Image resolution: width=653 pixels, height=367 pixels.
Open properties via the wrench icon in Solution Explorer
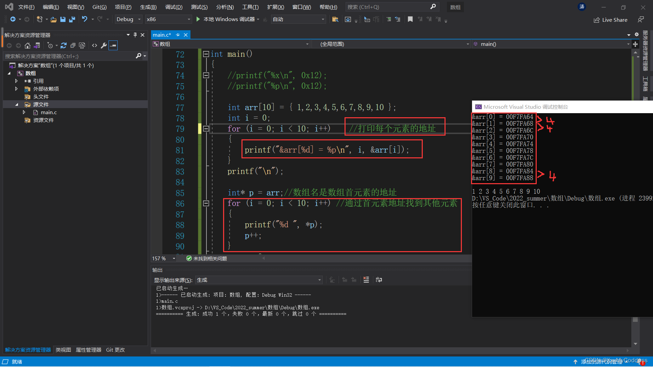pos(104,45)
